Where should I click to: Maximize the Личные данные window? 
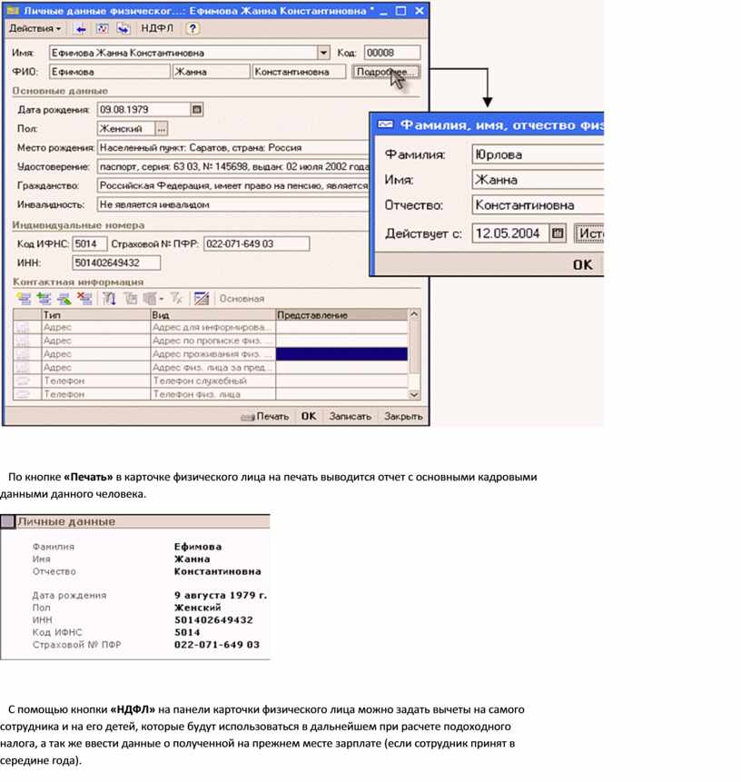(x=400, y=11)
